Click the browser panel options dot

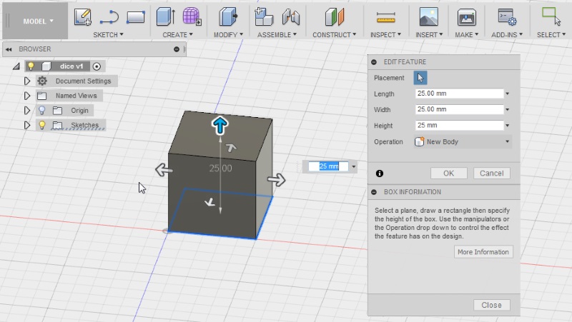177,49
